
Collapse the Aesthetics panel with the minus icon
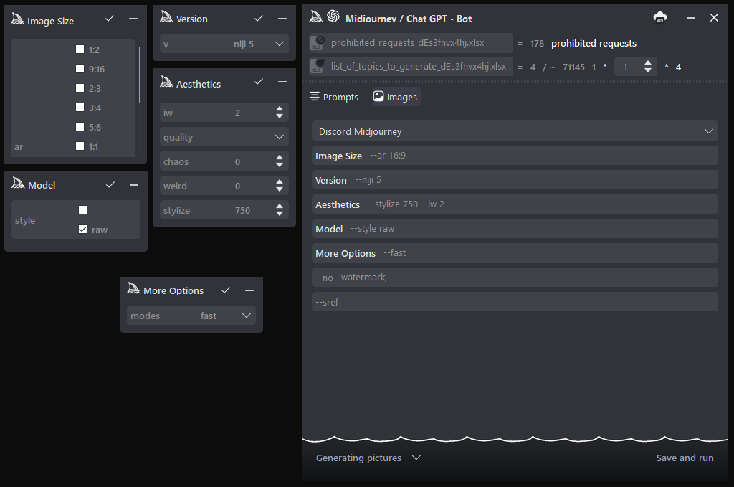pyautogui.click(x=282, y=82)
